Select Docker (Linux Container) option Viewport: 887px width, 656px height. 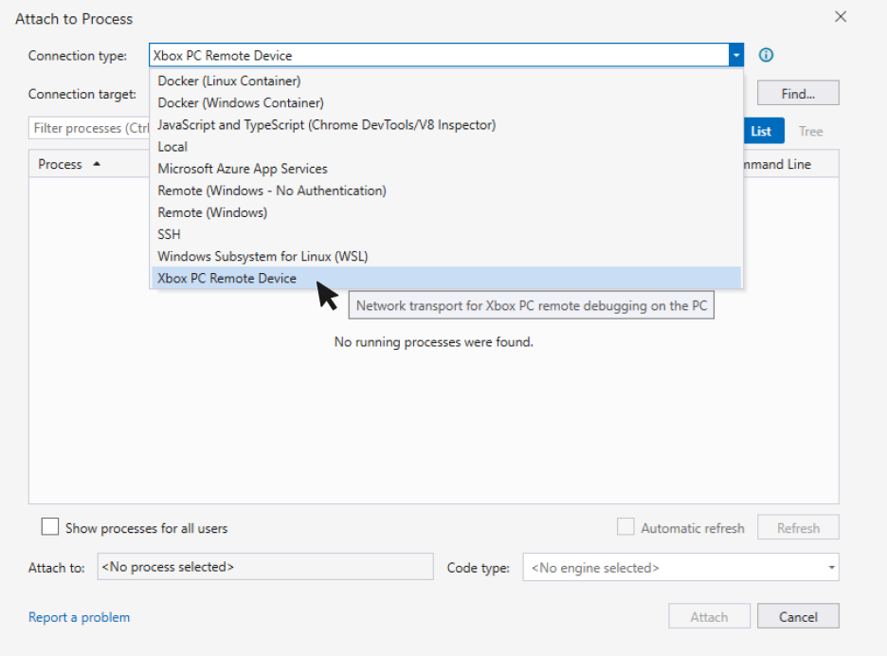(229, 81)
